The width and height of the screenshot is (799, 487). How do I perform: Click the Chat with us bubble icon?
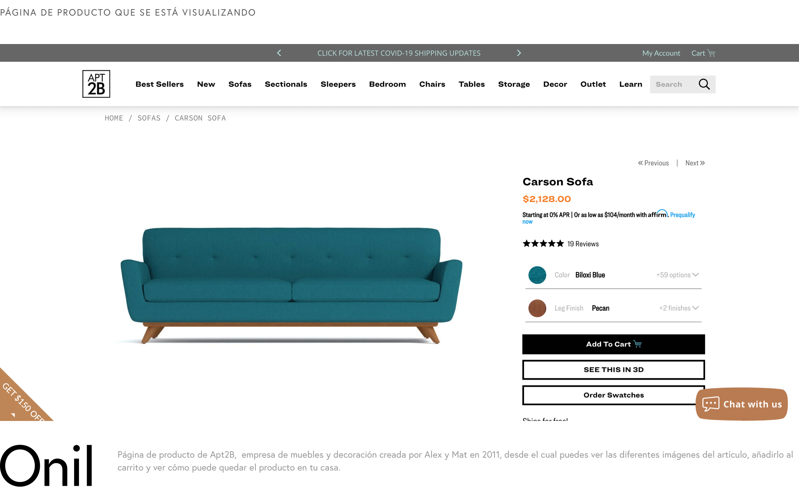click(710, 404)
